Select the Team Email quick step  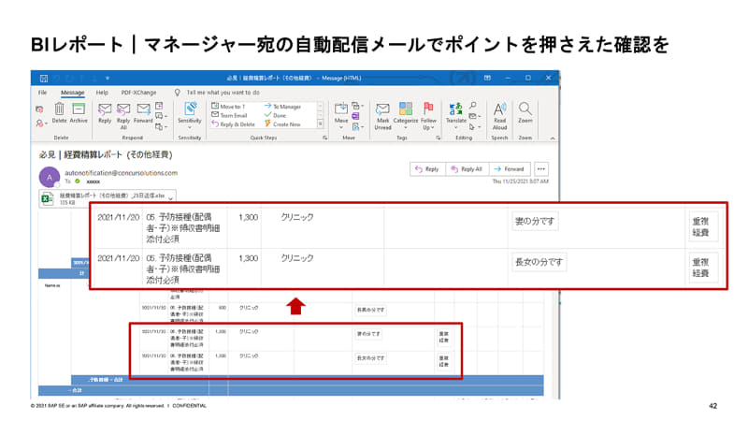(229, 115)
